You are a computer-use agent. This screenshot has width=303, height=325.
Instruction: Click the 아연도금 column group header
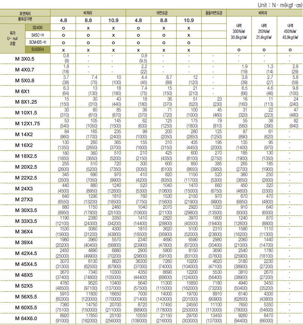point(163,13)
